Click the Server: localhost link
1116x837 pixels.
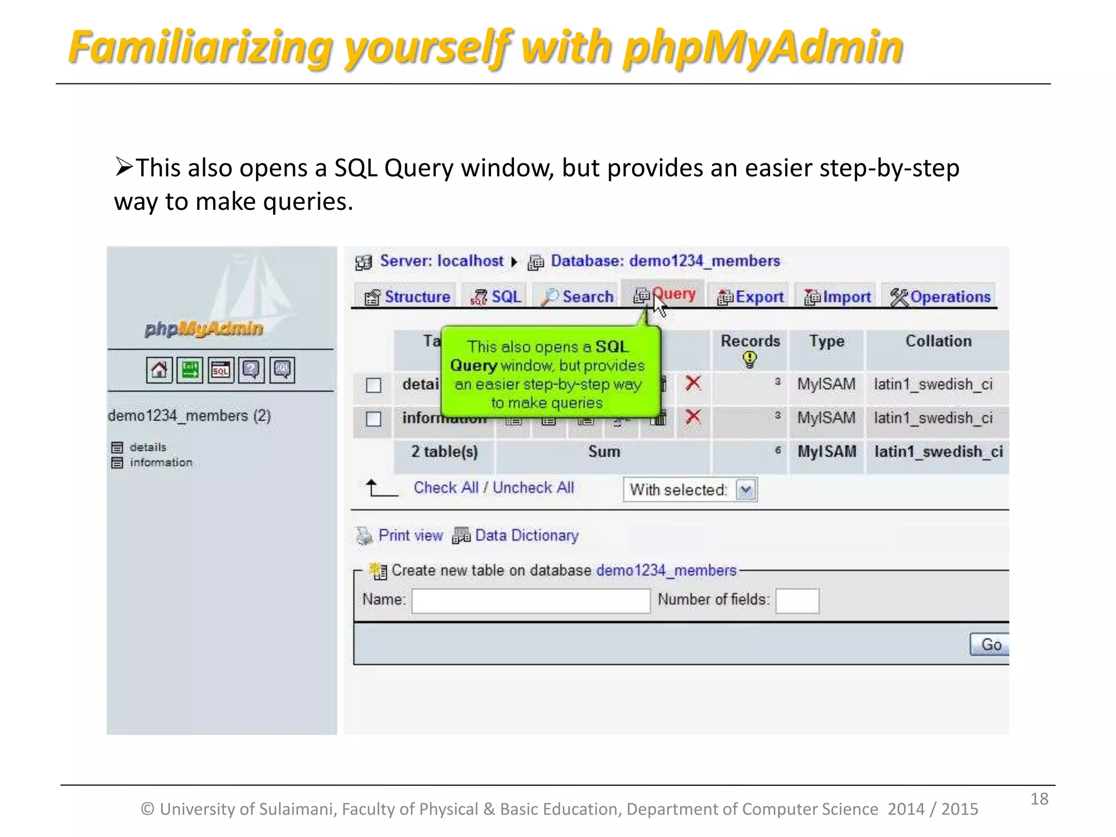(442, 261)
